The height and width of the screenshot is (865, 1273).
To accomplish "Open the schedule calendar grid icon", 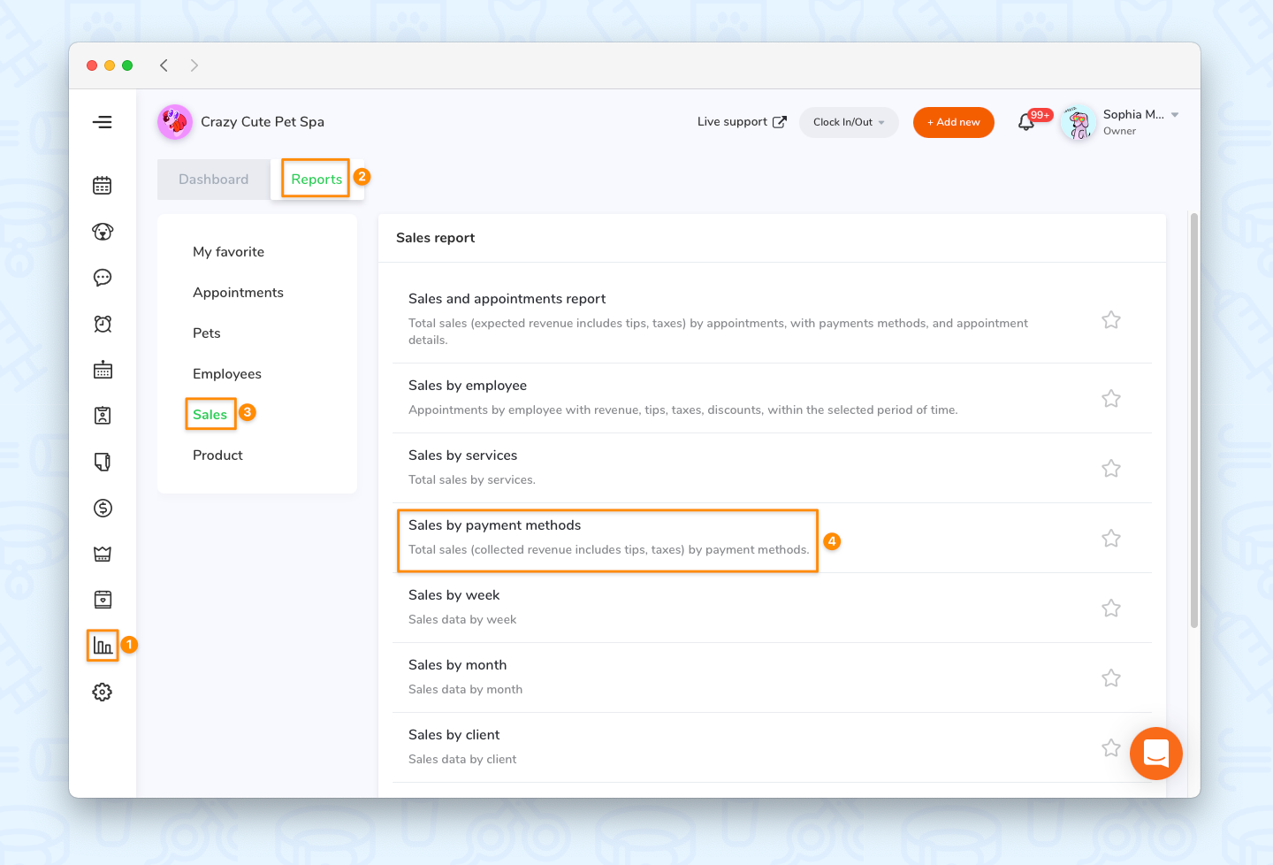I will 103,370.
